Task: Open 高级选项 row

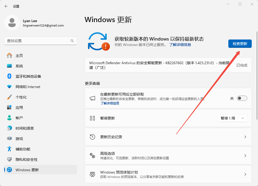Action: pos(168,155)
